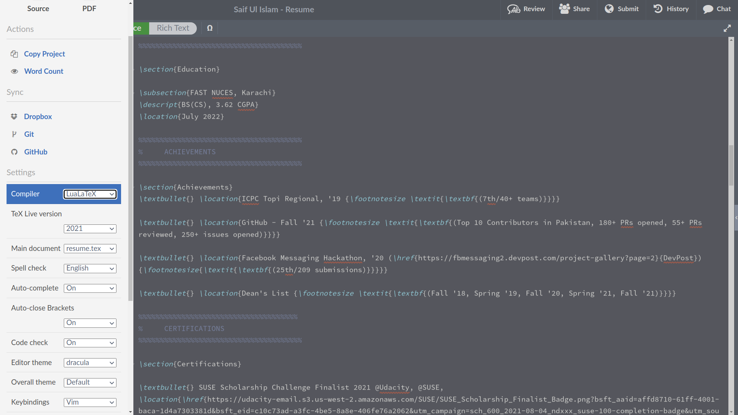Open GitHub sync via its link
Screen dimensions: 738x415
[x=35, y=152]
